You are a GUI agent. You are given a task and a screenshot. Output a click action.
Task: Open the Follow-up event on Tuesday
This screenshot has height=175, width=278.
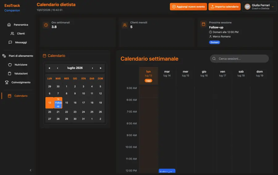click(x=167, y=171)
